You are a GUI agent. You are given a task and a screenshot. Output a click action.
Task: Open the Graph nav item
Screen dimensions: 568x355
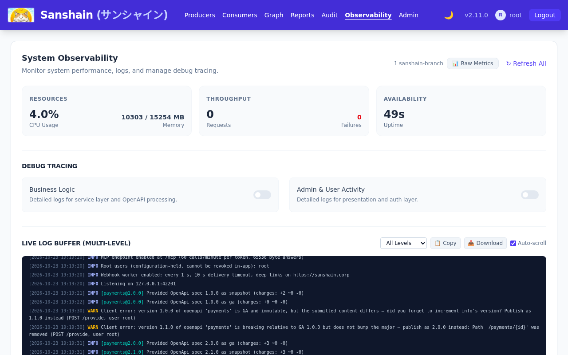tap(274, 15)
